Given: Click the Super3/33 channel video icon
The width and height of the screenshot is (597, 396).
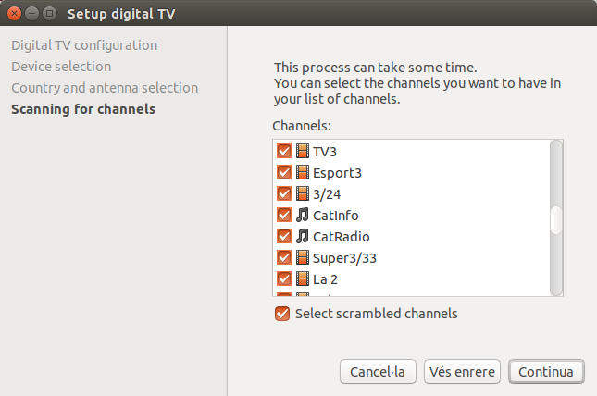Looking at the screenshot, I should (302, 257).
